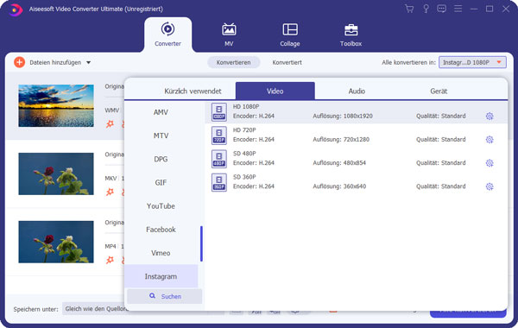This screenshot has width=518, height=328.
Task: Click the search magnifier icon
Action: (x=152, y=296)
